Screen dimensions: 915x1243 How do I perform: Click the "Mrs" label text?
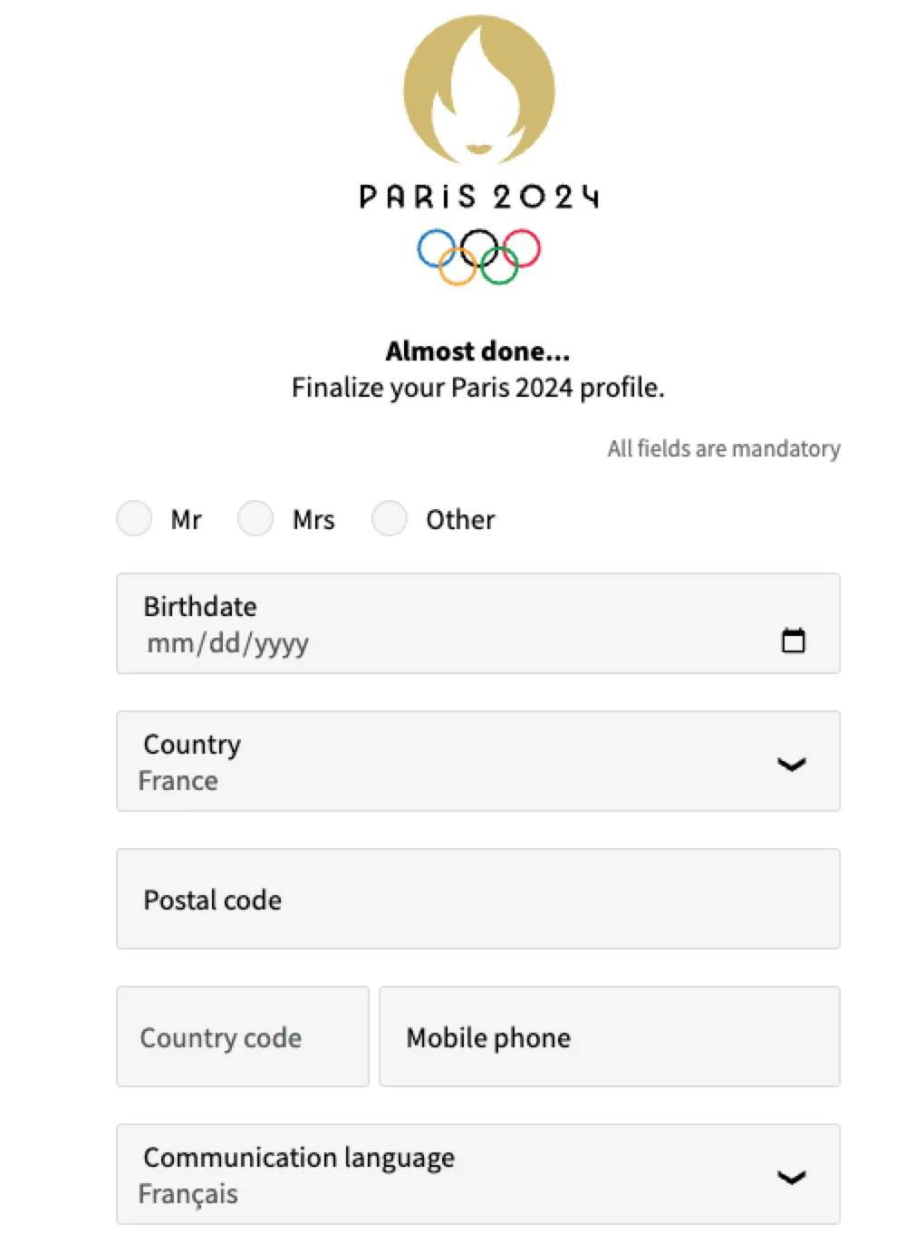click(313, 520)
